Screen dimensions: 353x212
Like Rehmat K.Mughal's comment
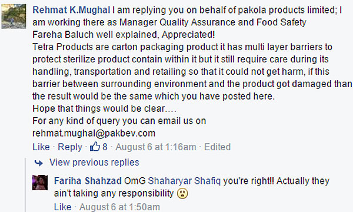tap(41, 147)
